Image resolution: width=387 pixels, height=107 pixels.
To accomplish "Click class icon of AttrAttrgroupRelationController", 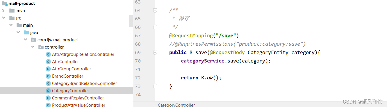I will [48, 54].
